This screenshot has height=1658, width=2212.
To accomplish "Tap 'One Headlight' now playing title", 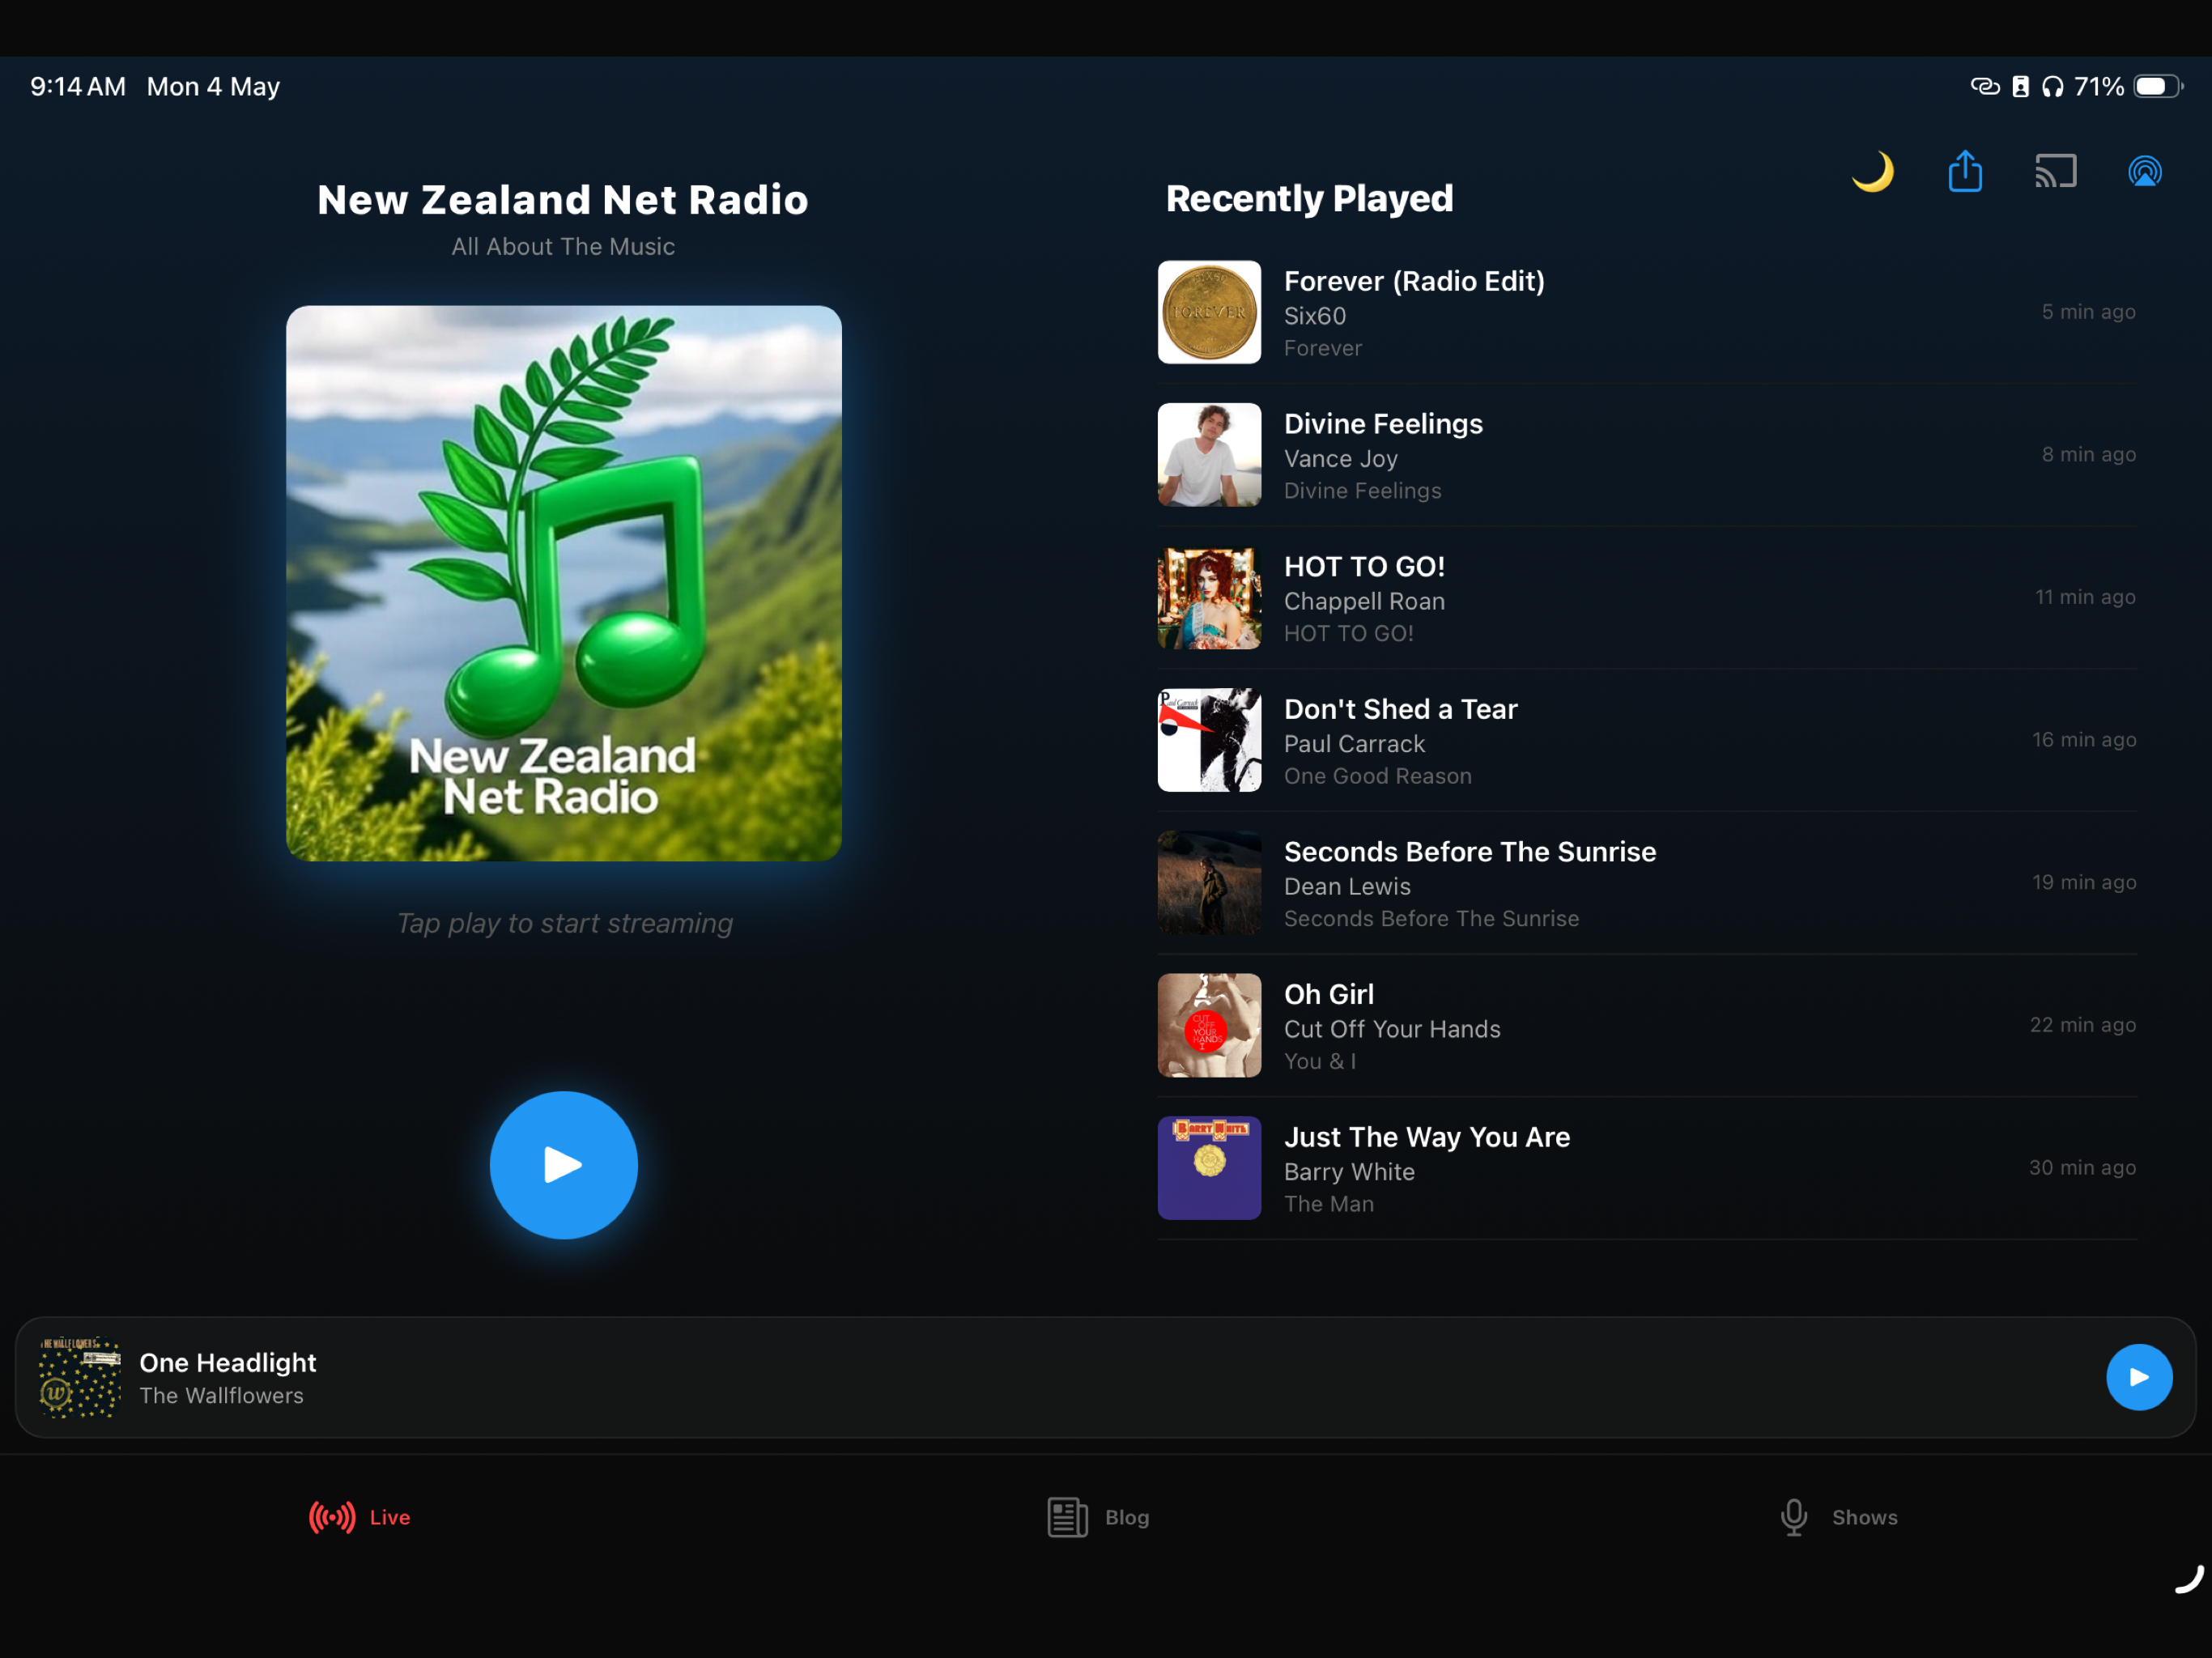I will (x=227, y=1362).
